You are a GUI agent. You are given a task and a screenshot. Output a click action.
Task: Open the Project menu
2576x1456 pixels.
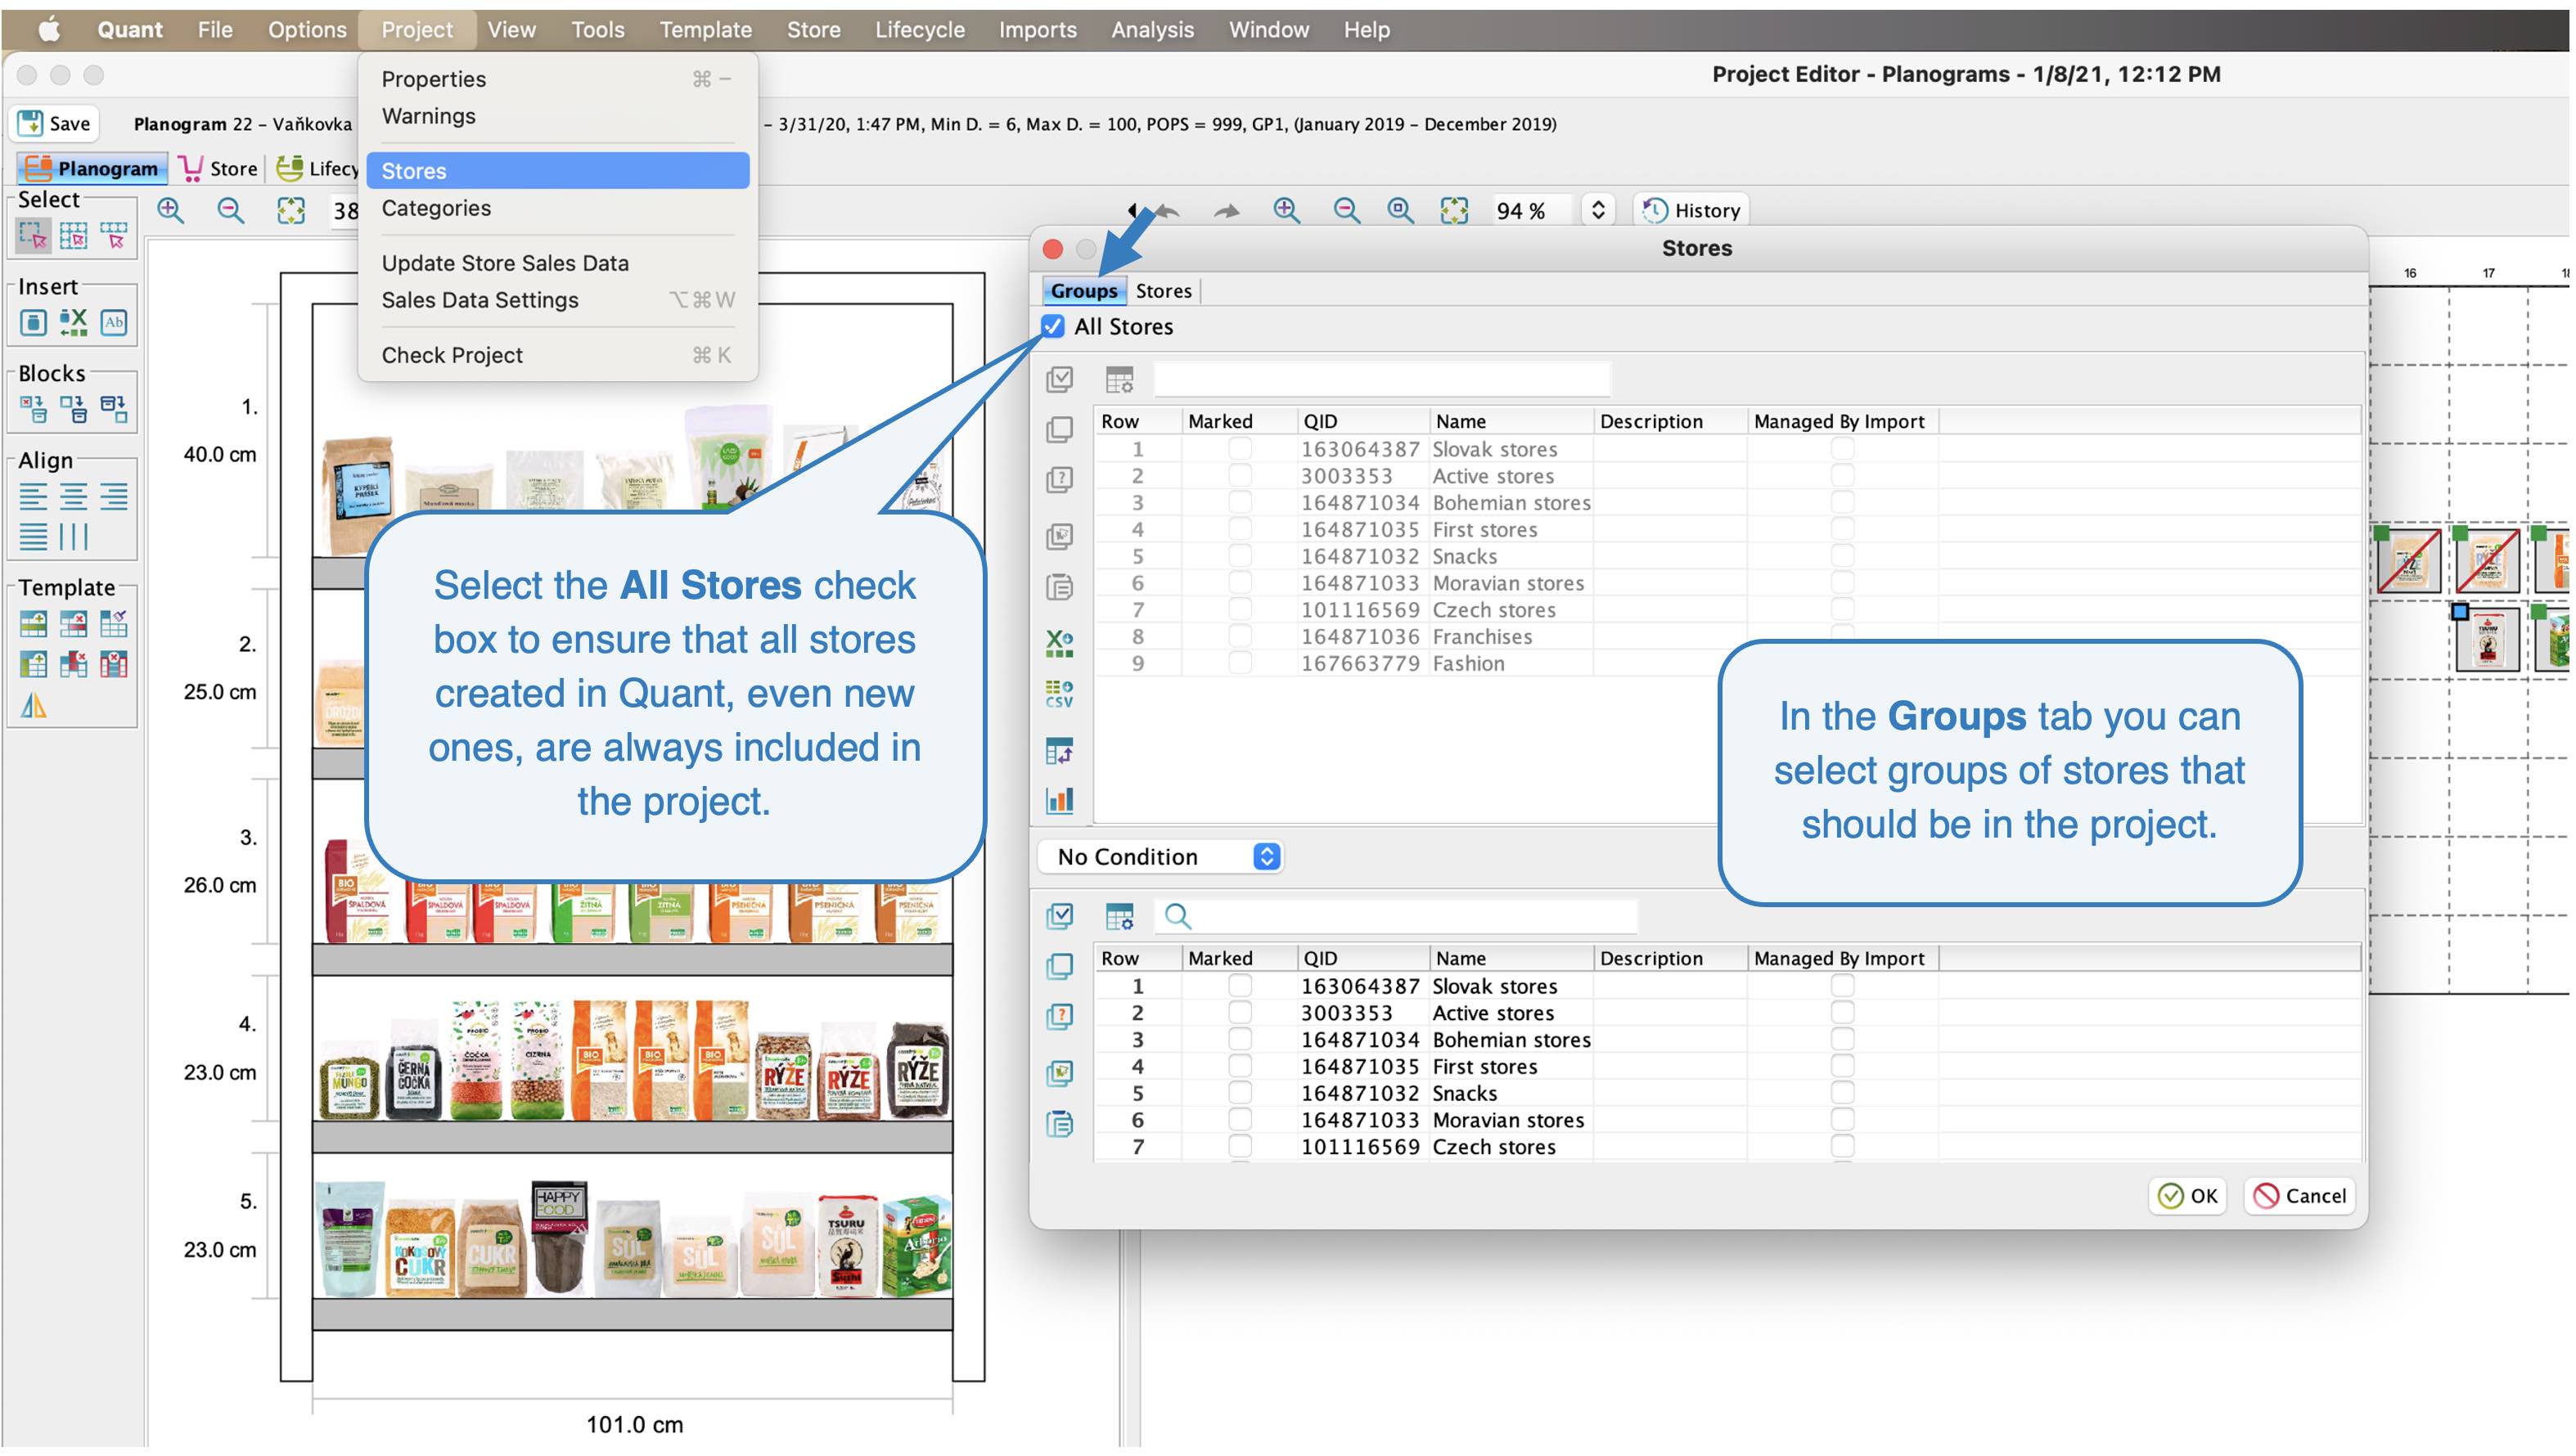coord(417,30)
